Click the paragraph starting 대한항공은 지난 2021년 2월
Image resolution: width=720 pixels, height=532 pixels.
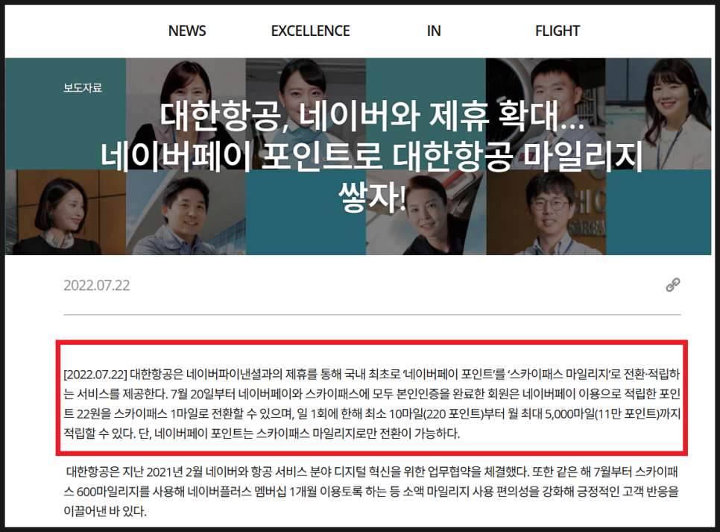coord(371,491)
